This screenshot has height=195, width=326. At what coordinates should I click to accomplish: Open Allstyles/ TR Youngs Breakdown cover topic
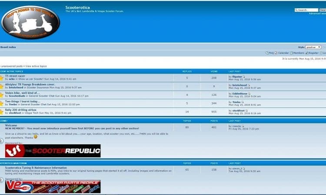pos(30,84)
